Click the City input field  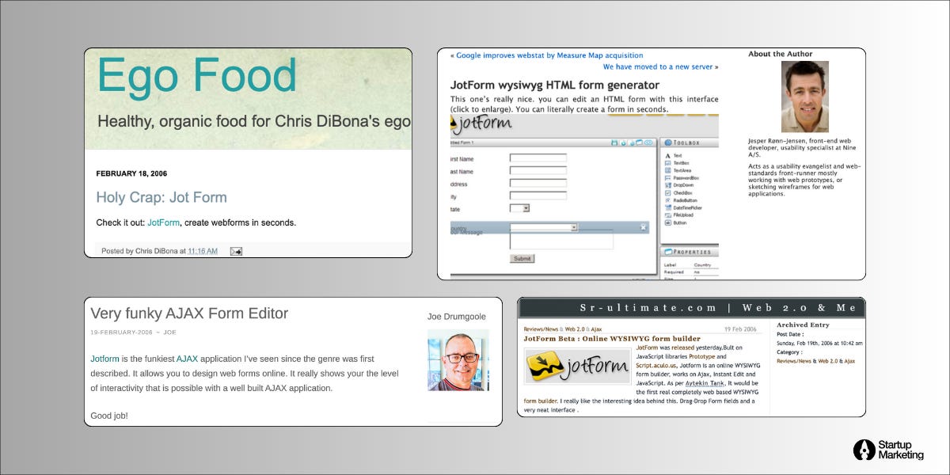tap(538, 196)
